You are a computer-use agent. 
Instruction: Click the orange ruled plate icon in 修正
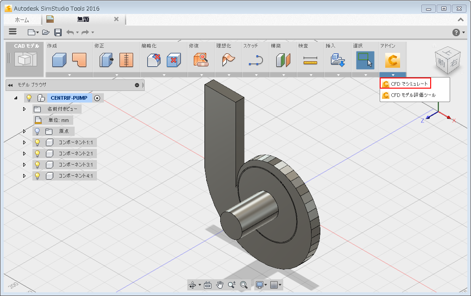(127, 60)
